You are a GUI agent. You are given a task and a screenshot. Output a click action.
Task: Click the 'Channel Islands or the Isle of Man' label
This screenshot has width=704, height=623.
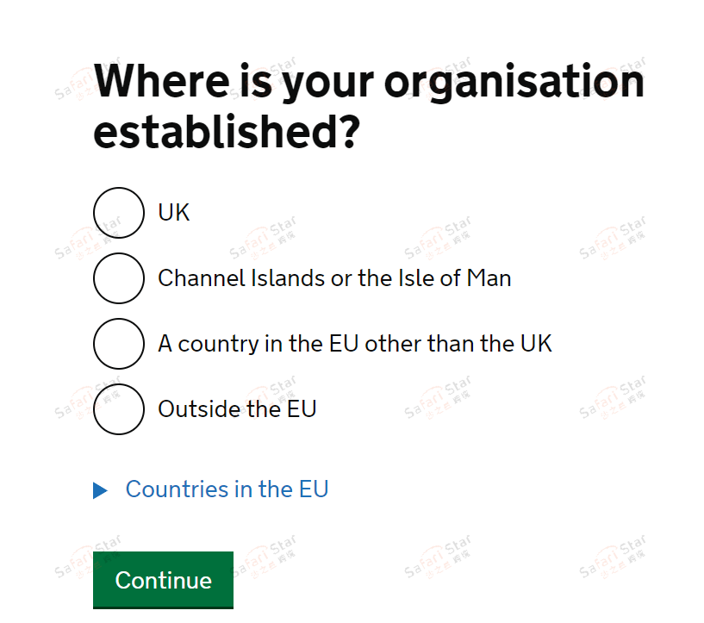[334, 278]
